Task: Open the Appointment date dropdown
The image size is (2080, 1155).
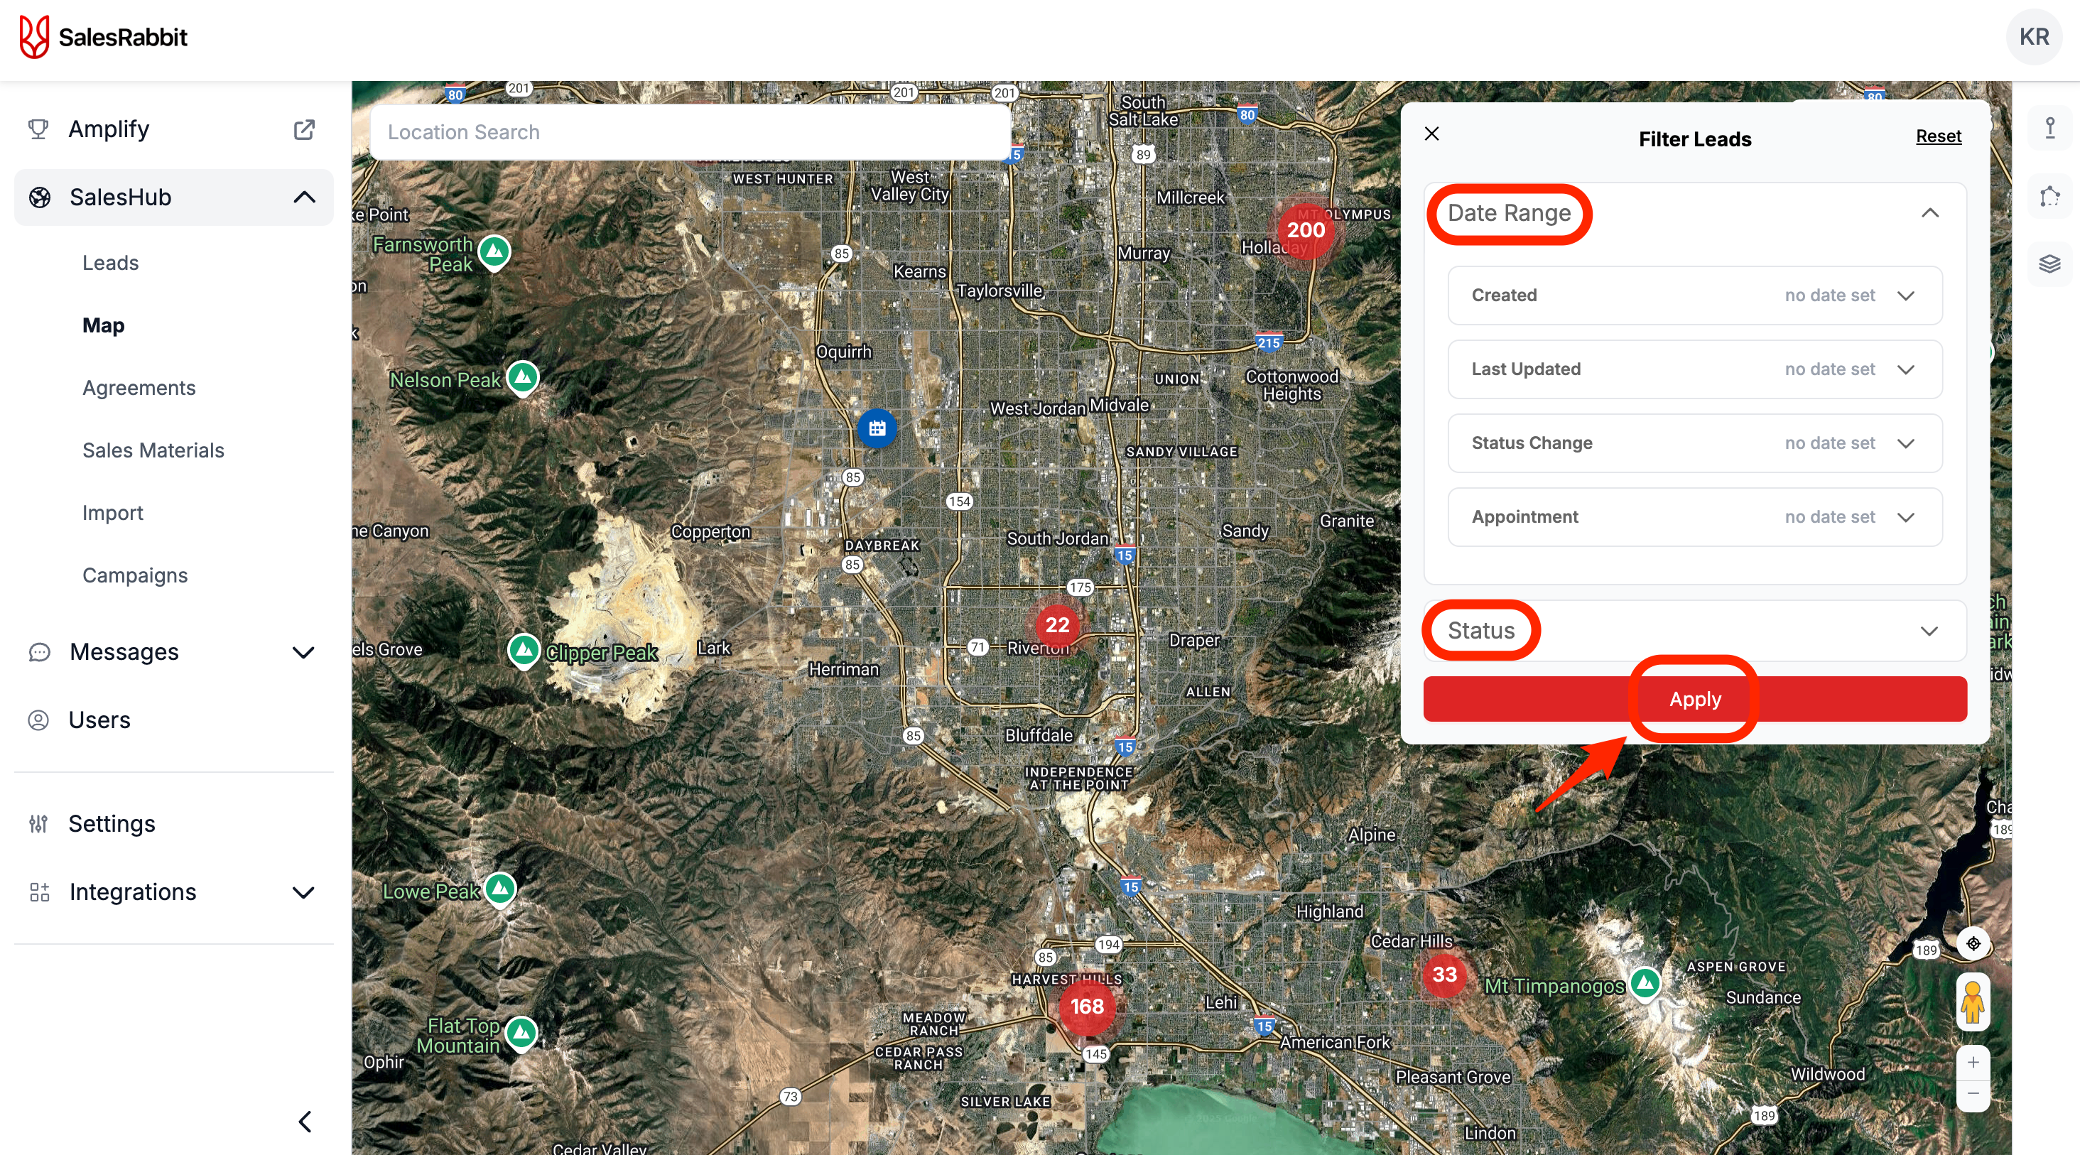Action: point(1905,517)
